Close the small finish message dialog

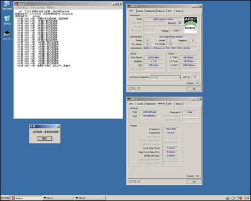(x=58, y=126)
